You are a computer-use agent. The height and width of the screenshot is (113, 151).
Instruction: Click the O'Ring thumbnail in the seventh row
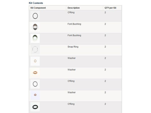(35, 84)
